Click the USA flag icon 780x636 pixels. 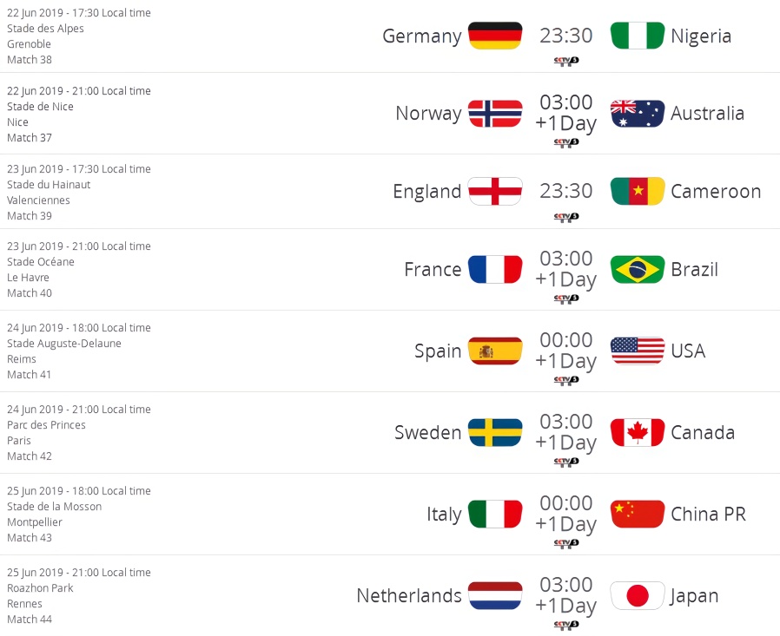[638, 351]
